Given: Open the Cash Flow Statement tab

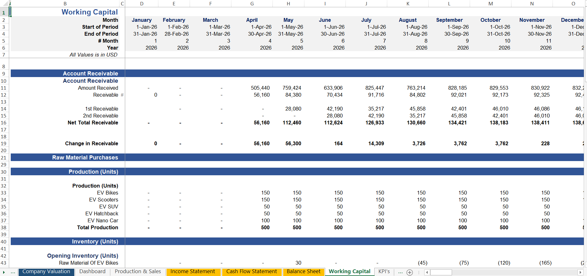Looking at the screenshot, I should click(x=251, y=272).
